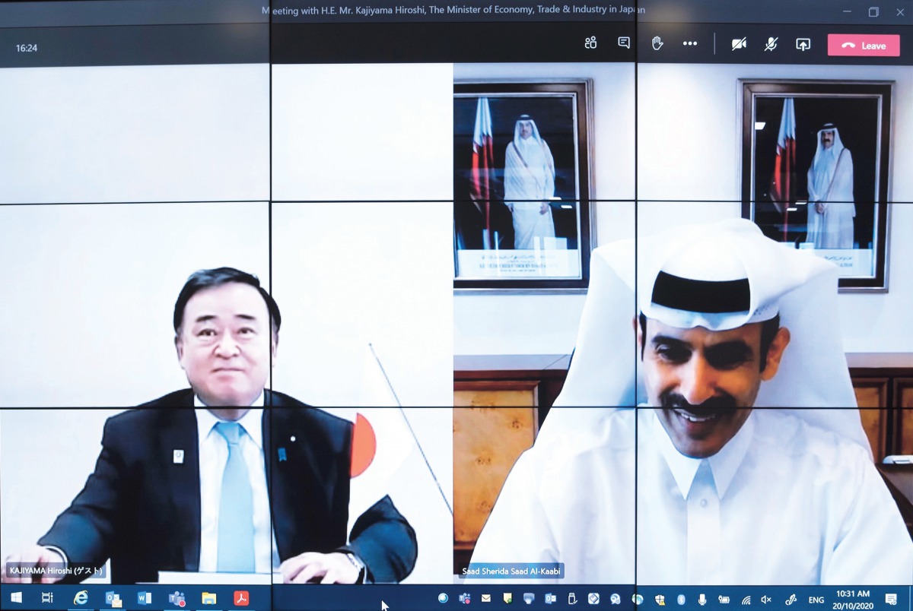
Task: Open Adobe Acrobat from the taskbar
Action: pyautogui.click(x=242, y=598)
